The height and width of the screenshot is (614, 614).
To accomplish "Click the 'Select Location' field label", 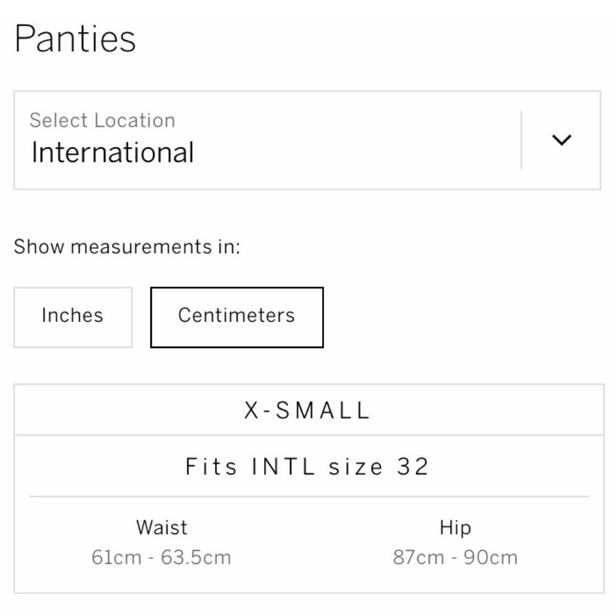I will tap(102, 121).
